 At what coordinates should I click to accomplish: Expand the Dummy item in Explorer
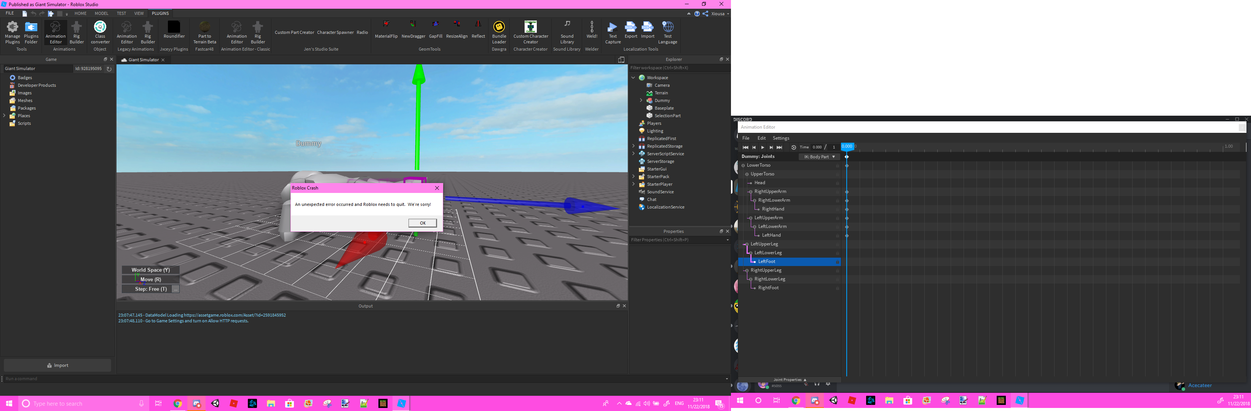point(641,100)
